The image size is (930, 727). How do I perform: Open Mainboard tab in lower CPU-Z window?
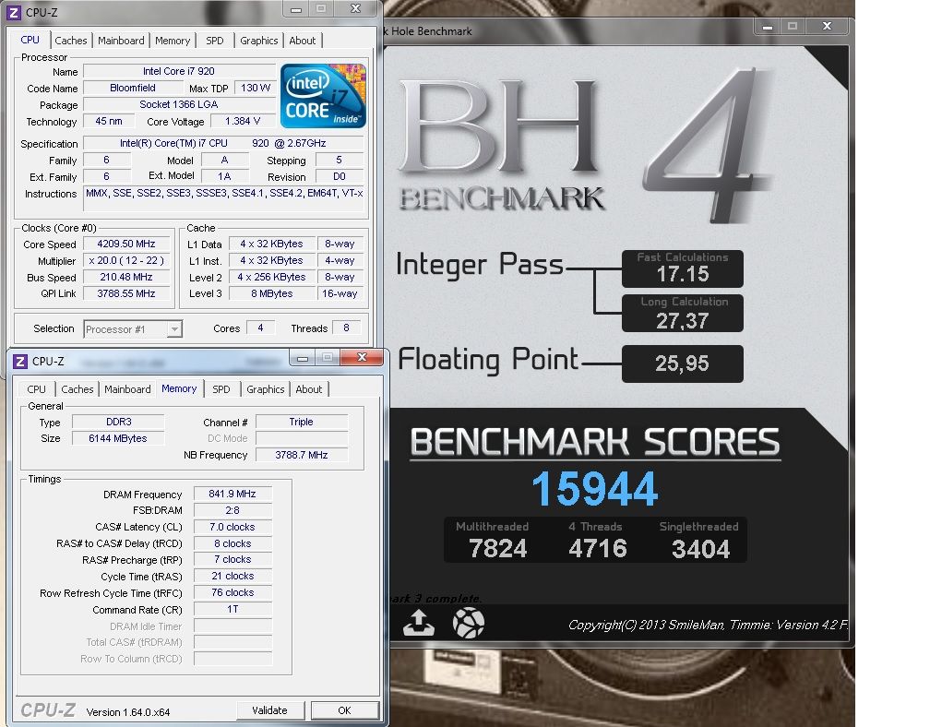coord(127,389)
